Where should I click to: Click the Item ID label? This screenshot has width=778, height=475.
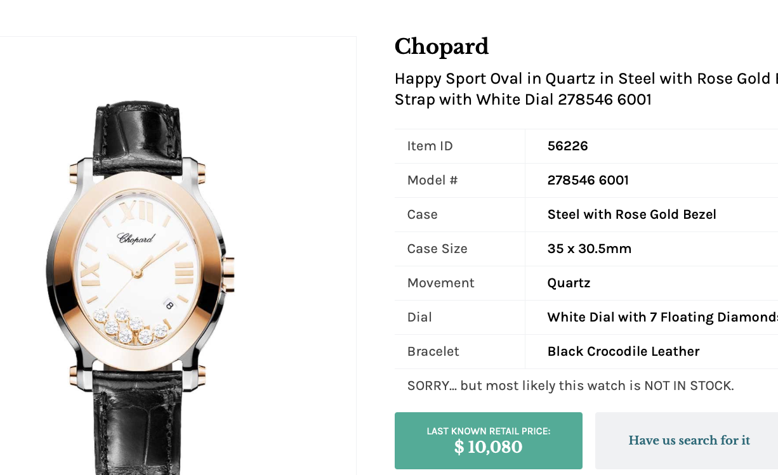(430, 146)
